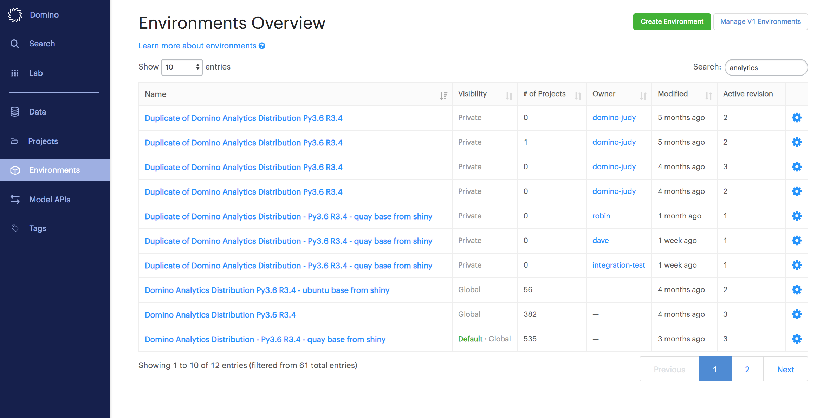Open domino-judy owner link in row with 1 project
Image resolution: width=830 pixels, height=418 pixels.
click(614, 142)
